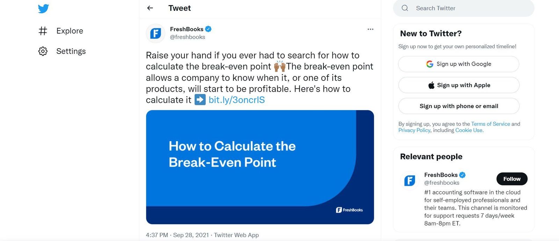Open Settings using the gear icon
Screen dimensions: 559x241
[43, 51]
